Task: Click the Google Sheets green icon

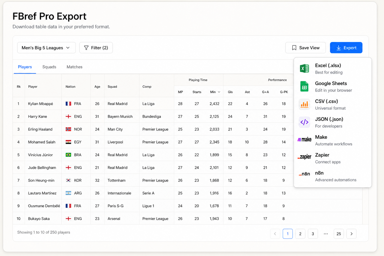Action: click(304, 86)
